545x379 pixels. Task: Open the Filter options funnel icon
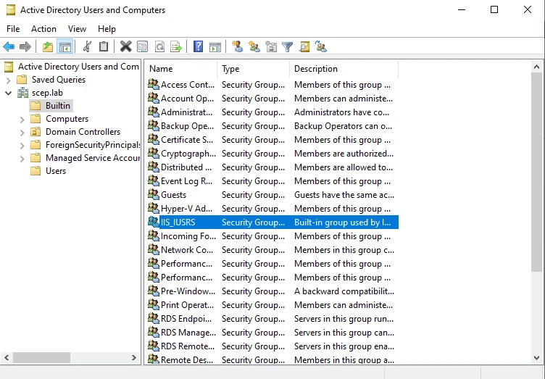pos(288,46)
